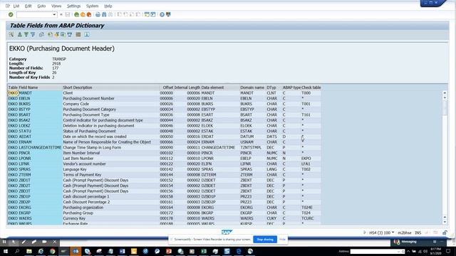Click the green Back navigation icon

[x=76, y=14]
